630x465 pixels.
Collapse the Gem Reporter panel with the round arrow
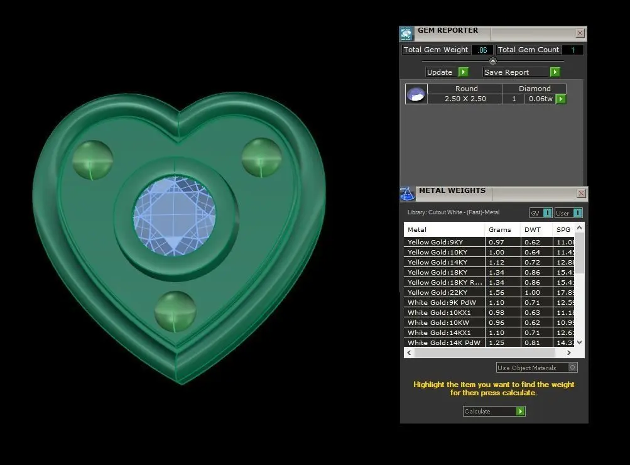point(493,61)
